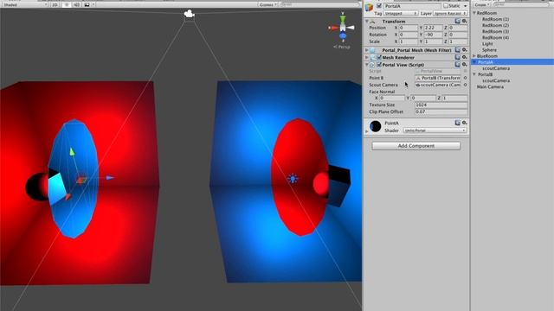This screenshot has width=554, height=311.
Task: Click the white cone on orientation gizmo's right
Action: pos(351,27)
